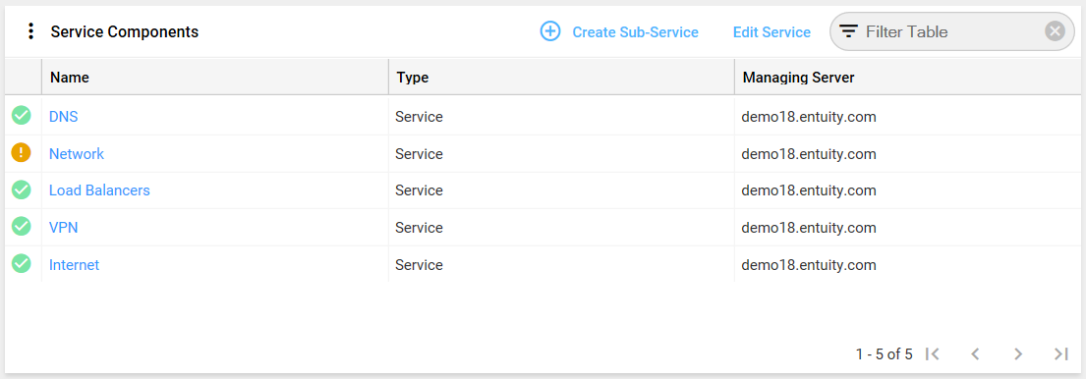
Task: Go to the first page of results
Action: point(933,354)
